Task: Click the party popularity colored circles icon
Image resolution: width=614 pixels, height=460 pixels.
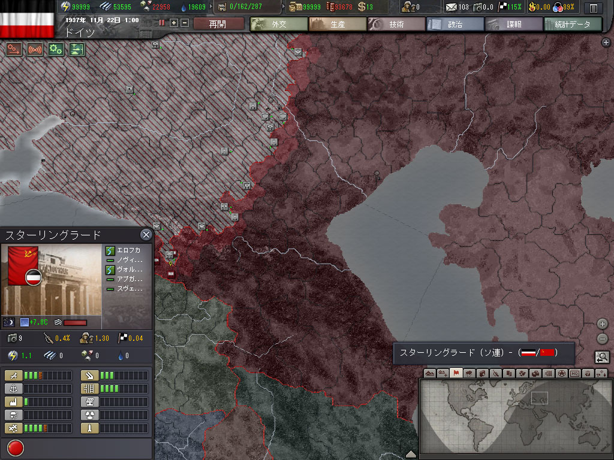Action: tap(558, 7)
